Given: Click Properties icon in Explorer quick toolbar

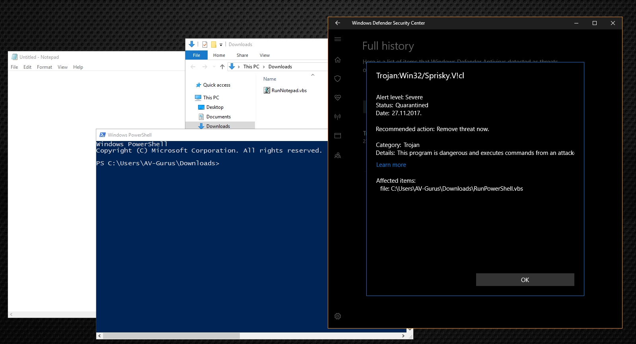Looking at the screenshot, I should click(205, 44).
